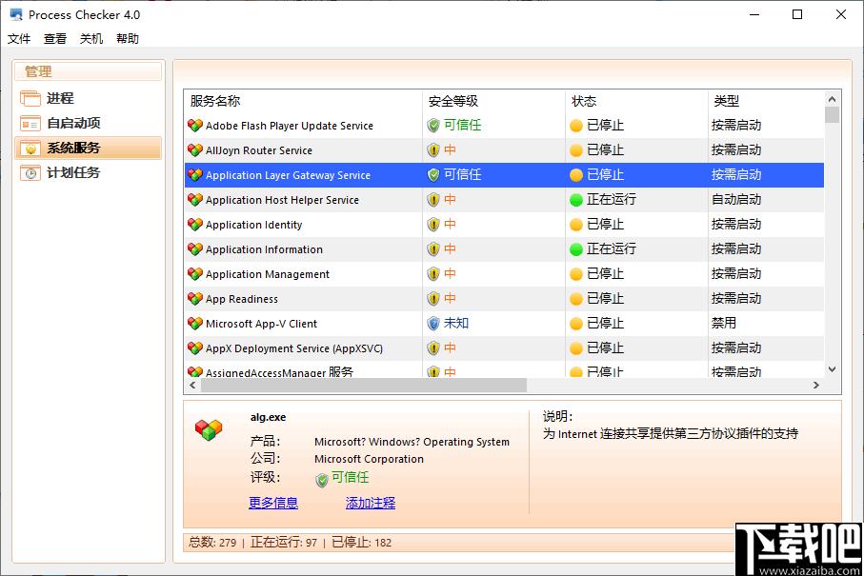Click yellow shield in Application Management row
The height and width of the screenshot is (576, 864).
433,274
